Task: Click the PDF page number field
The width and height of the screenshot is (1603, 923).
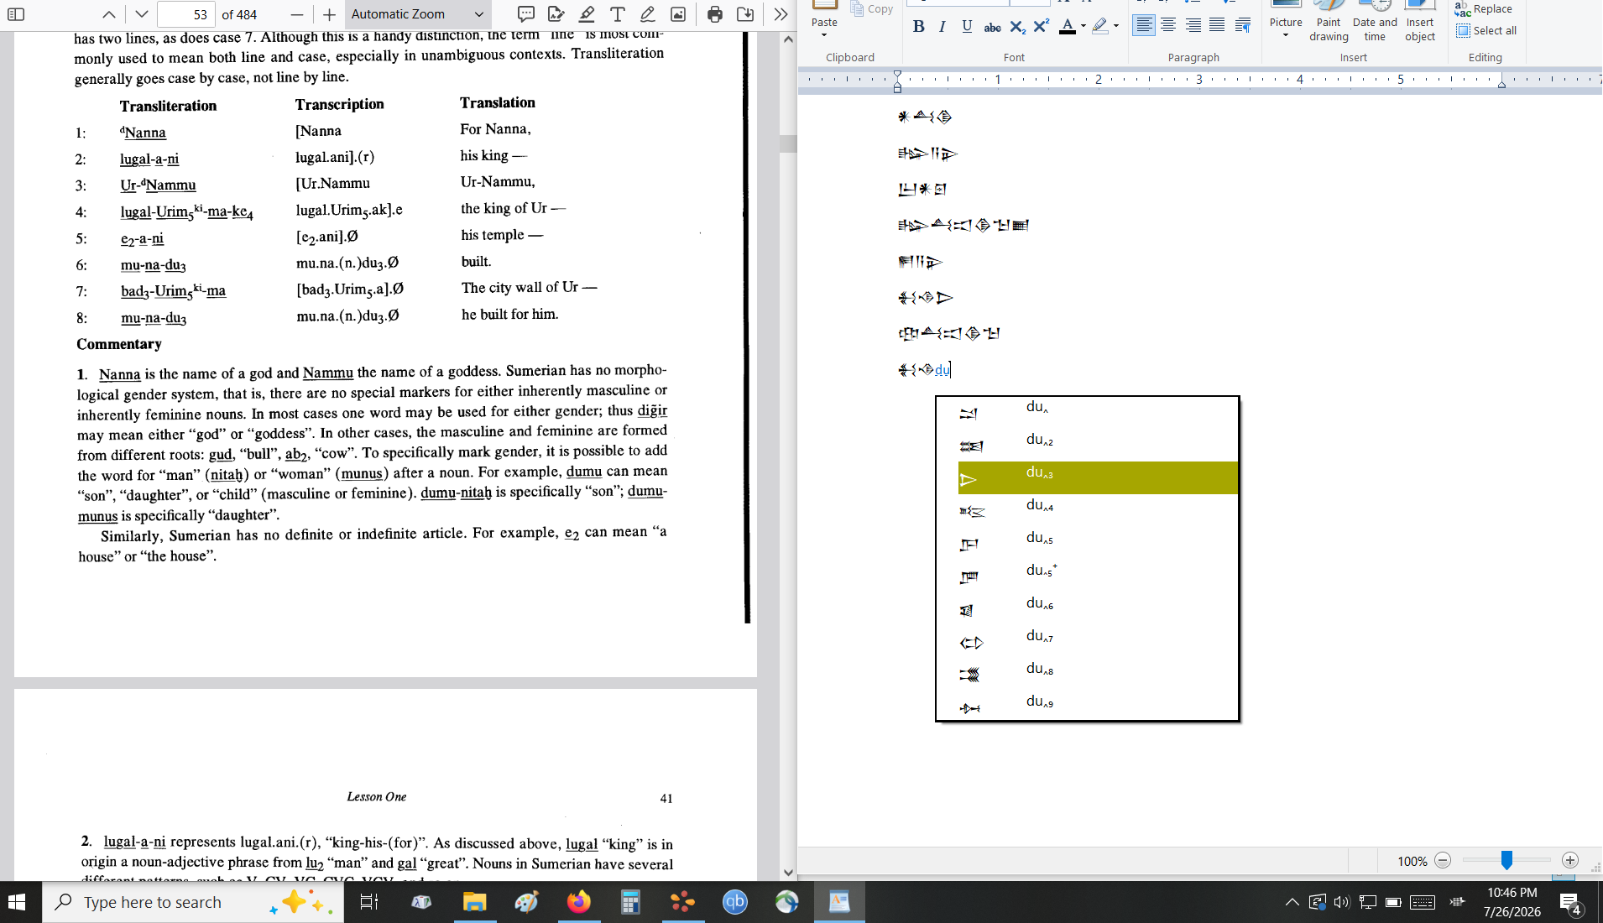Action: pos(186,14)
